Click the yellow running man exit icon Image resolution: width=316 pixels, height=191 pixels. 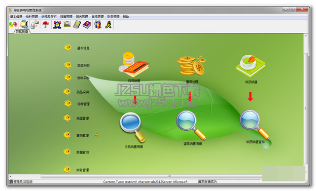pos(109,24)
